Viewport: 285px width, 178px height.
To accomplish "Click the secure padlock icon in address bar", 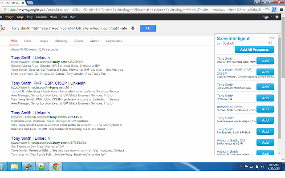I will (5, 9).
